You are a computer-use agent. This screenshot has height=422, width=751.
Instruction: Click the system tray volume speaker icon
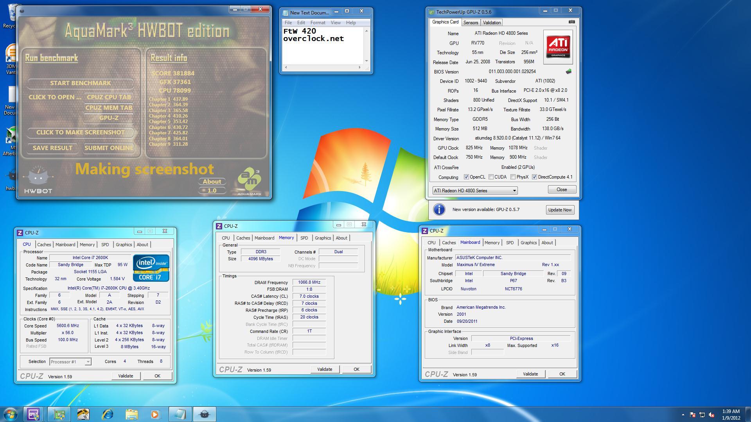point(711,415)
